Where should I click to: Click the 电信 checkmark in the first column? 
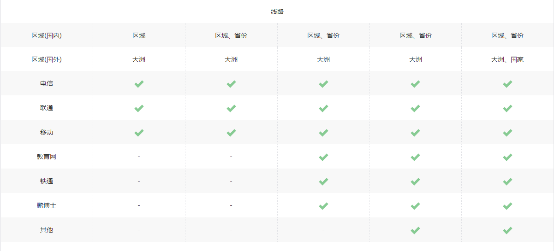point(139,84)
